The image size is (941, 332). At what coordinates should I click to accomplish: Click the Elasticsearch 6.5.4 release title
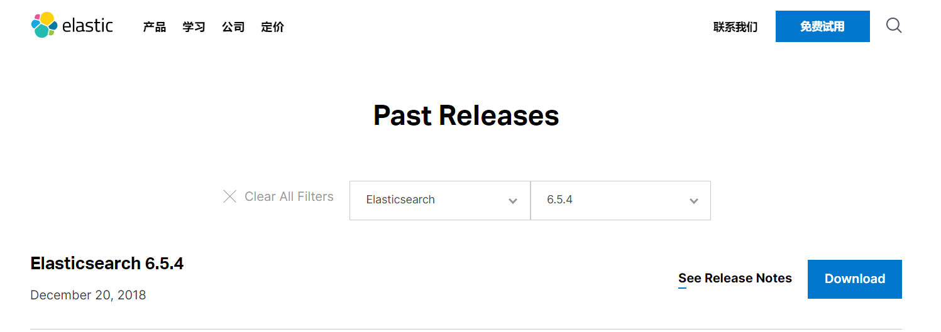[x=107, y=264]
